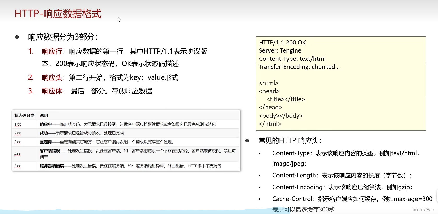The height and width of the screenshot is (214, 438).
Task: Click the numbered marker '2.'
Action: pos(31,77)
